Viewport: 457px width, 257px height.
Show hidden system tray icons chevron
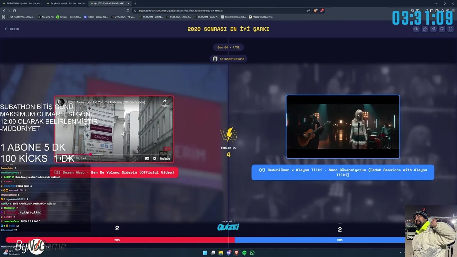(400, 253)
